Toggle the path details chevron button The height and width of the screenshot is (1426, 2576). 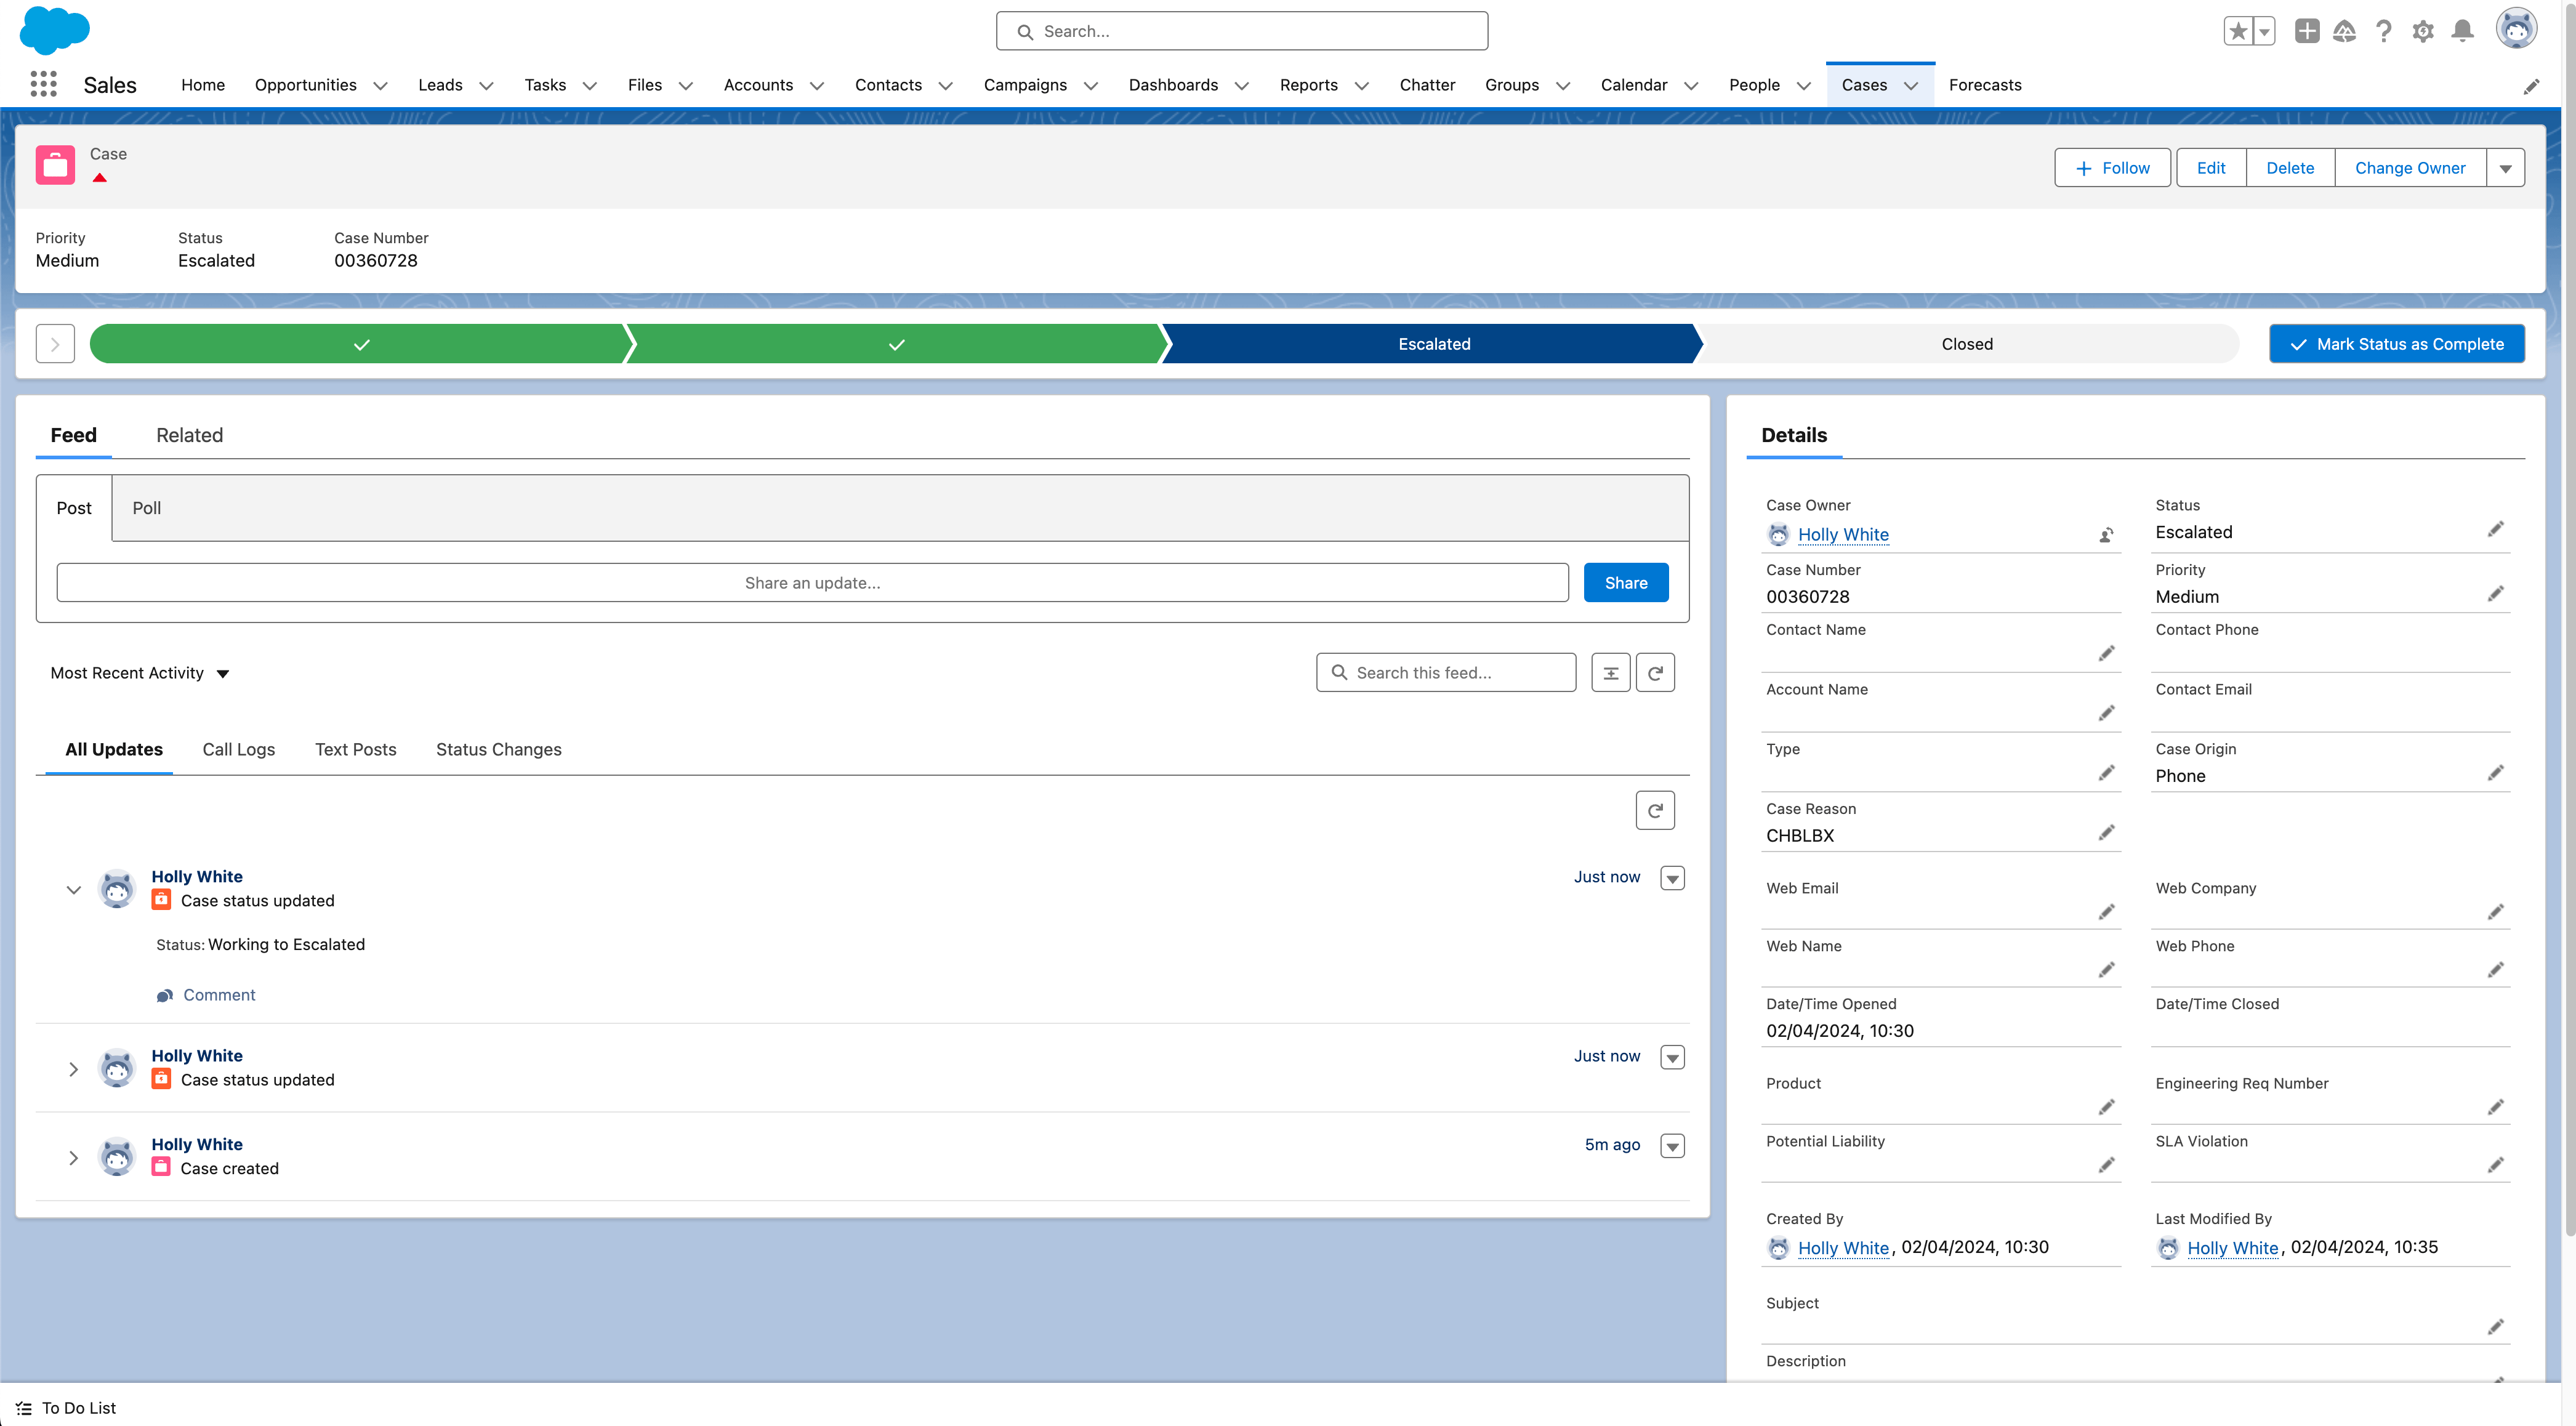coord(55,344)
